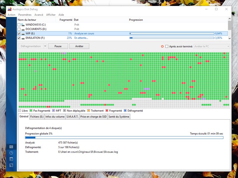The width and height of the screenshot is (238, 178).
Task: Open the Action menu
Action: point(11,15)
